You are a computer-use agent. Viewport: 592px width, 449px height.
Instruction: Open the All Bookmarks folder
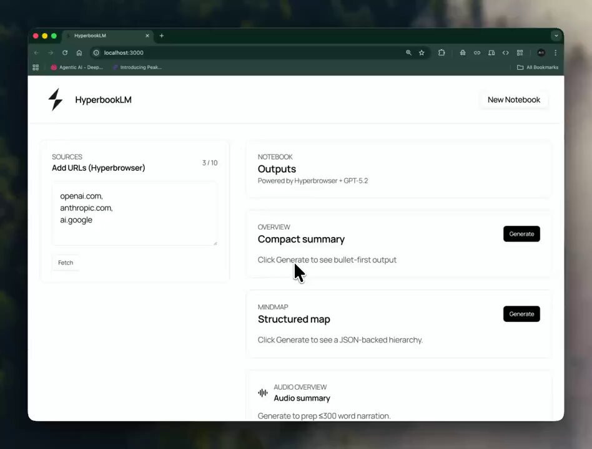click(x=537, y=67)
